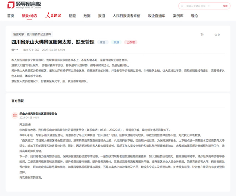Image resolution: width=236 pixels, height=196 pixels.
Task: Click the management committee avatar icon
Action: point(14,115)
